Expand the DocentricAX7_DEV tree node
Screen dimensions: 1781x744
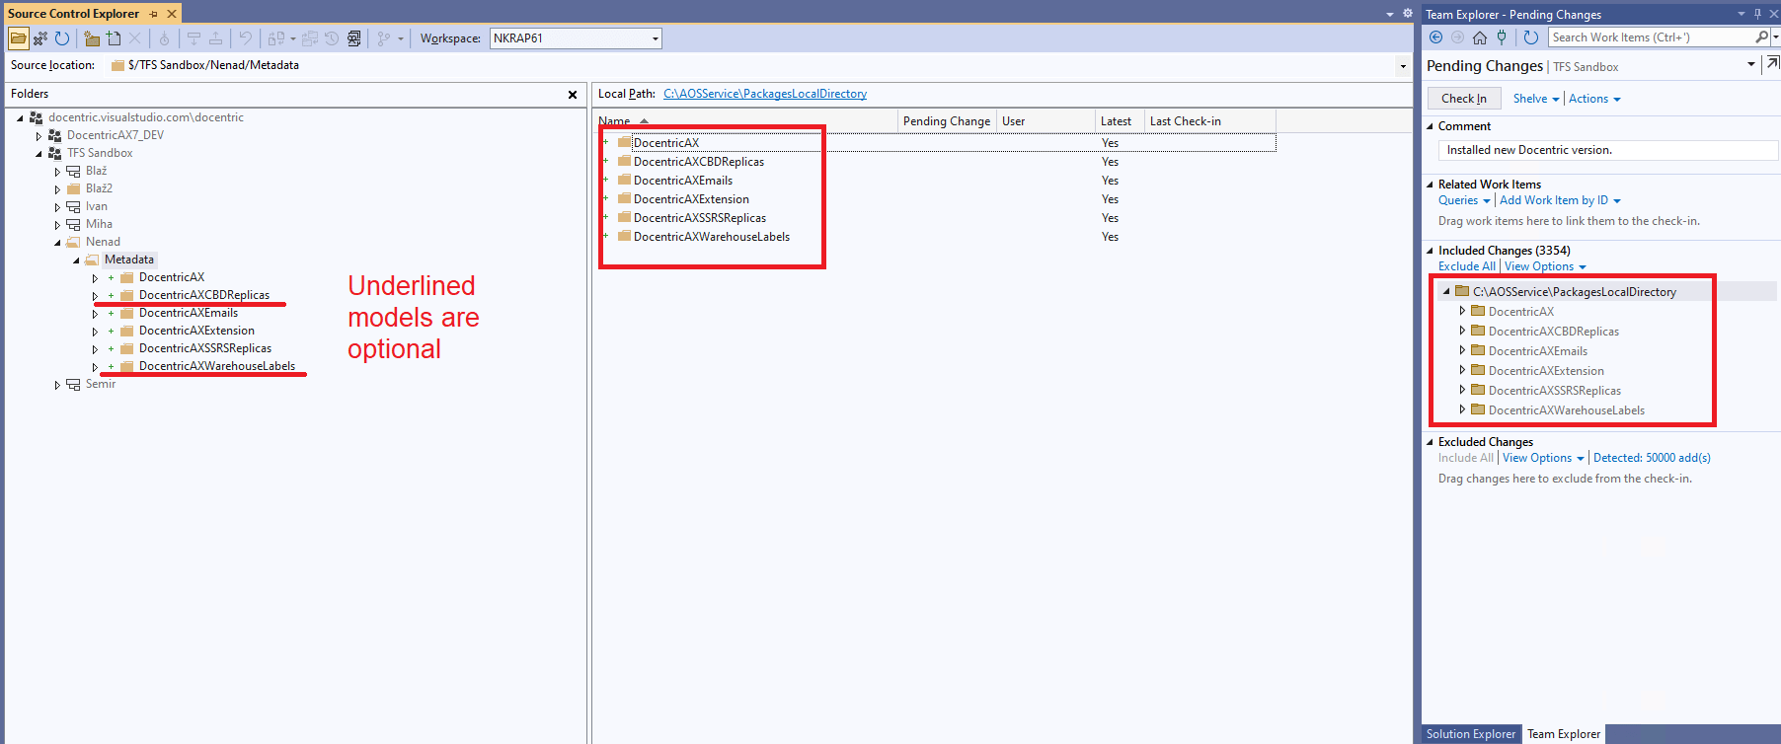pyautogui.click(x=39, y=136)
